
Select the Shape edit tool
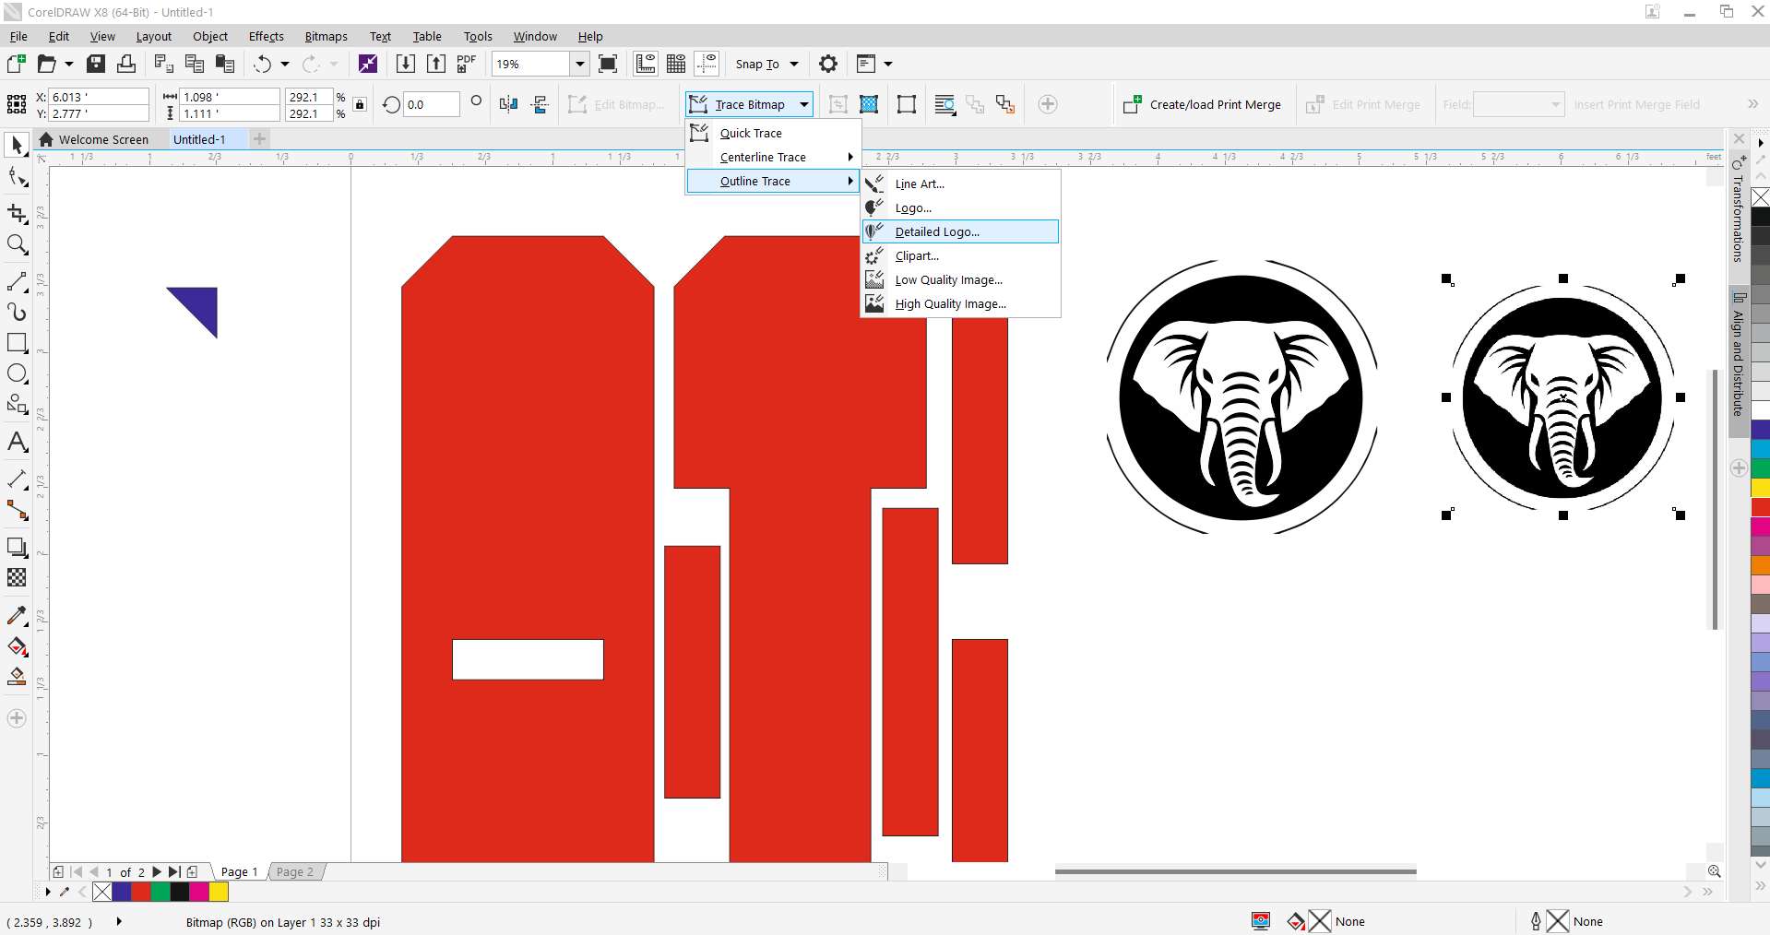pyautogui.click(x=17, y=177)
